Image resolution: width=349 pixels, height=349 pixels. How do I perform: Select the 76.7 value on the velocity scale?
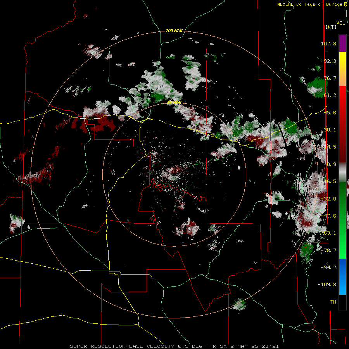[x=330, y=78]
